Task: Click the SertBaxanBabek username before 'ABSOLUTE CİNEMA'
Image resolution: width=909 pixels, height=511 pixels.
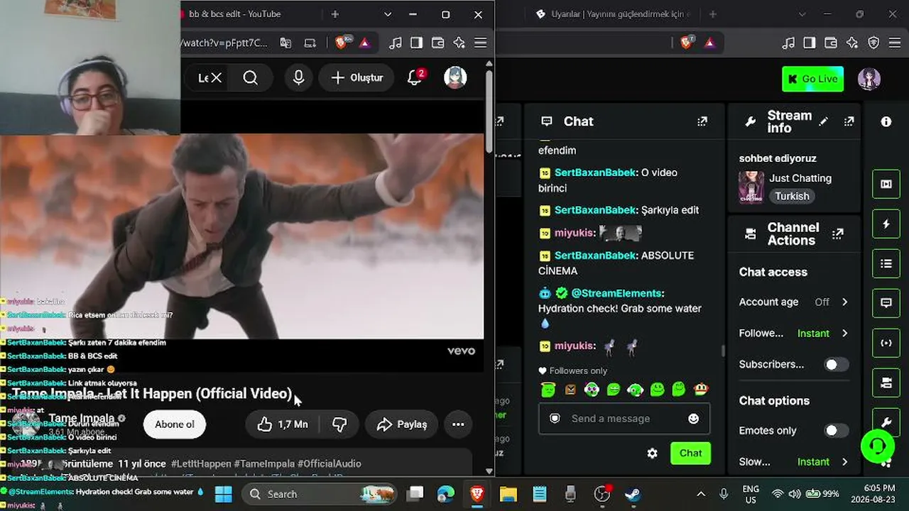Action: 595,255
